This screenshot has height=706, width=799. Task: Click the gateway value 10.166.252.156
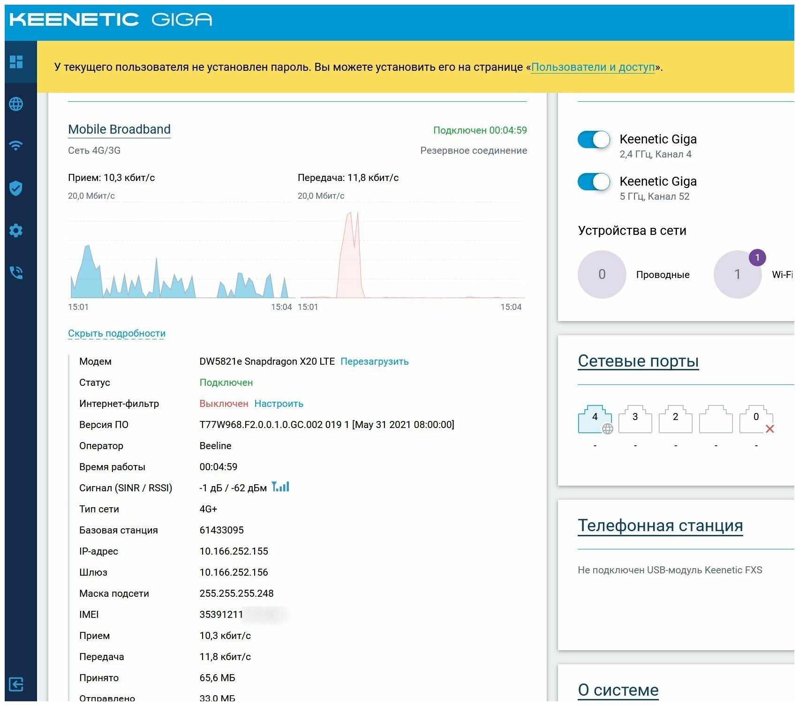pyautogui.click(x=234, y=572)
